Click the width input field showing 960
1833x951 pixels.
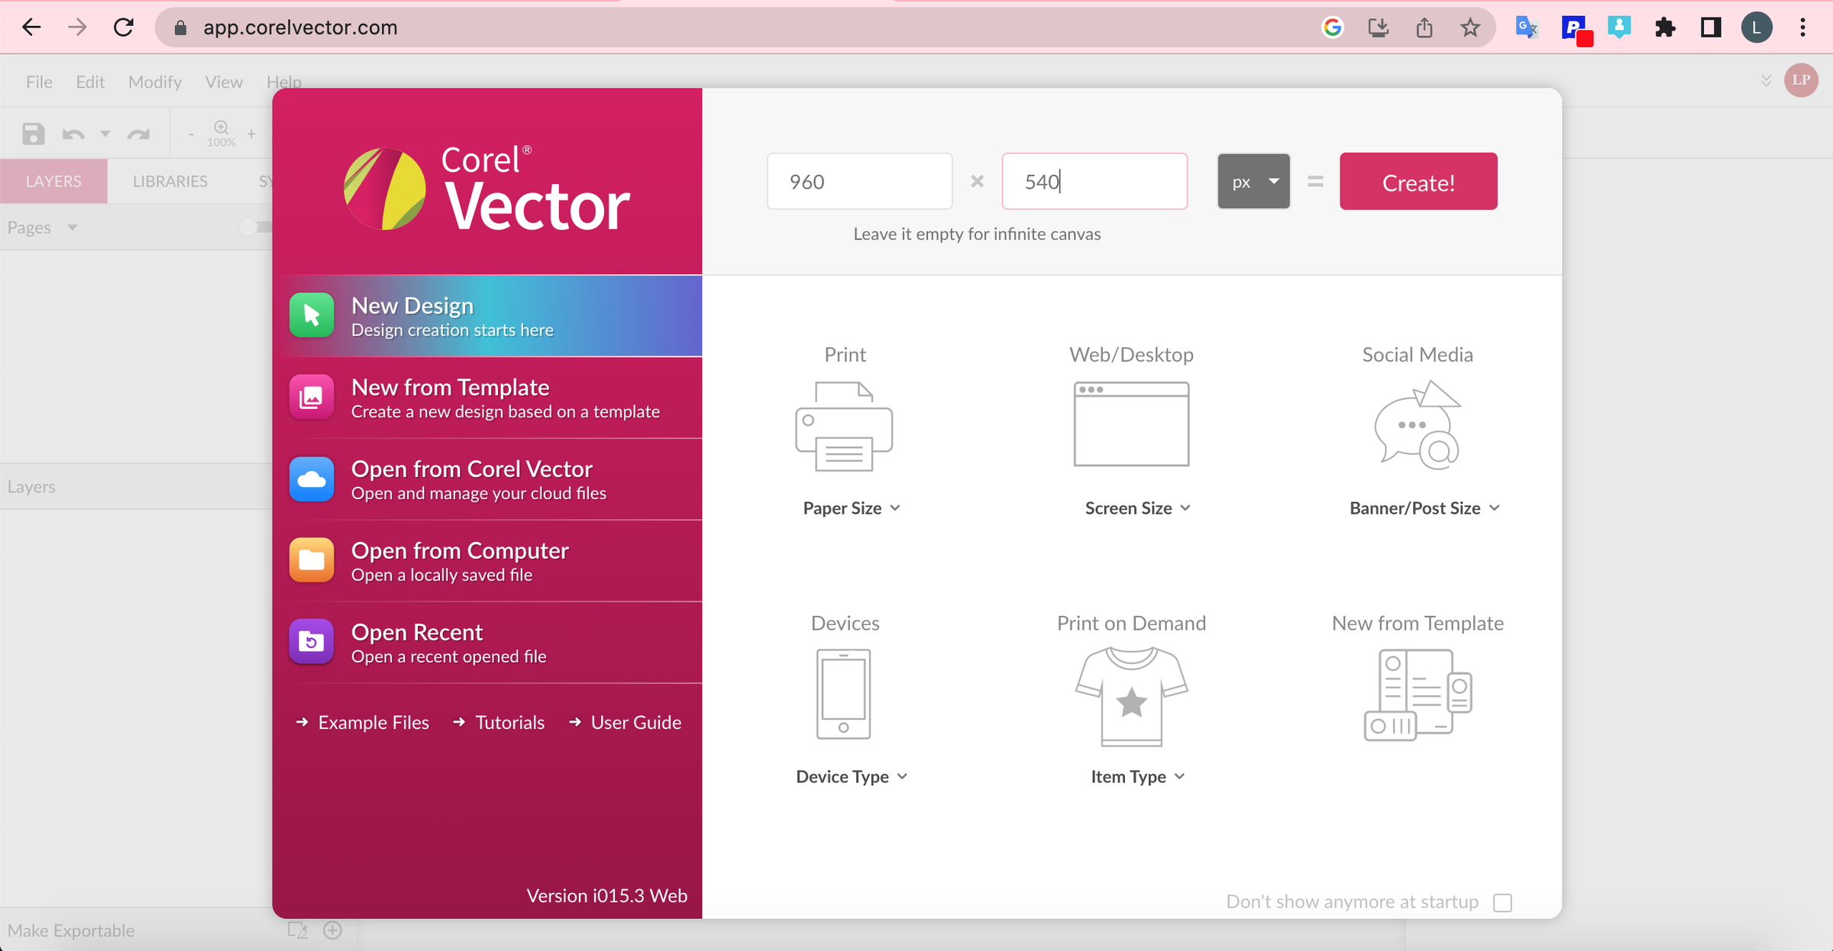click(859, 182)
